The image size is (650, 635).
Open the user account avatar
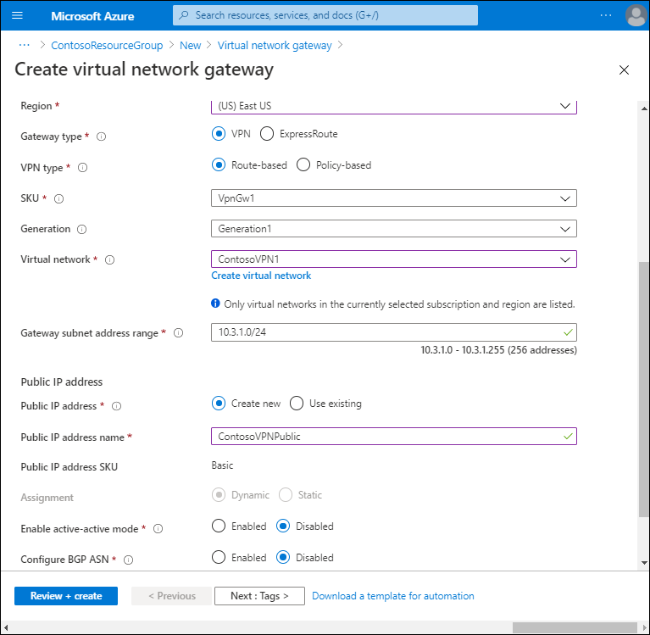(x=636, y=16)
